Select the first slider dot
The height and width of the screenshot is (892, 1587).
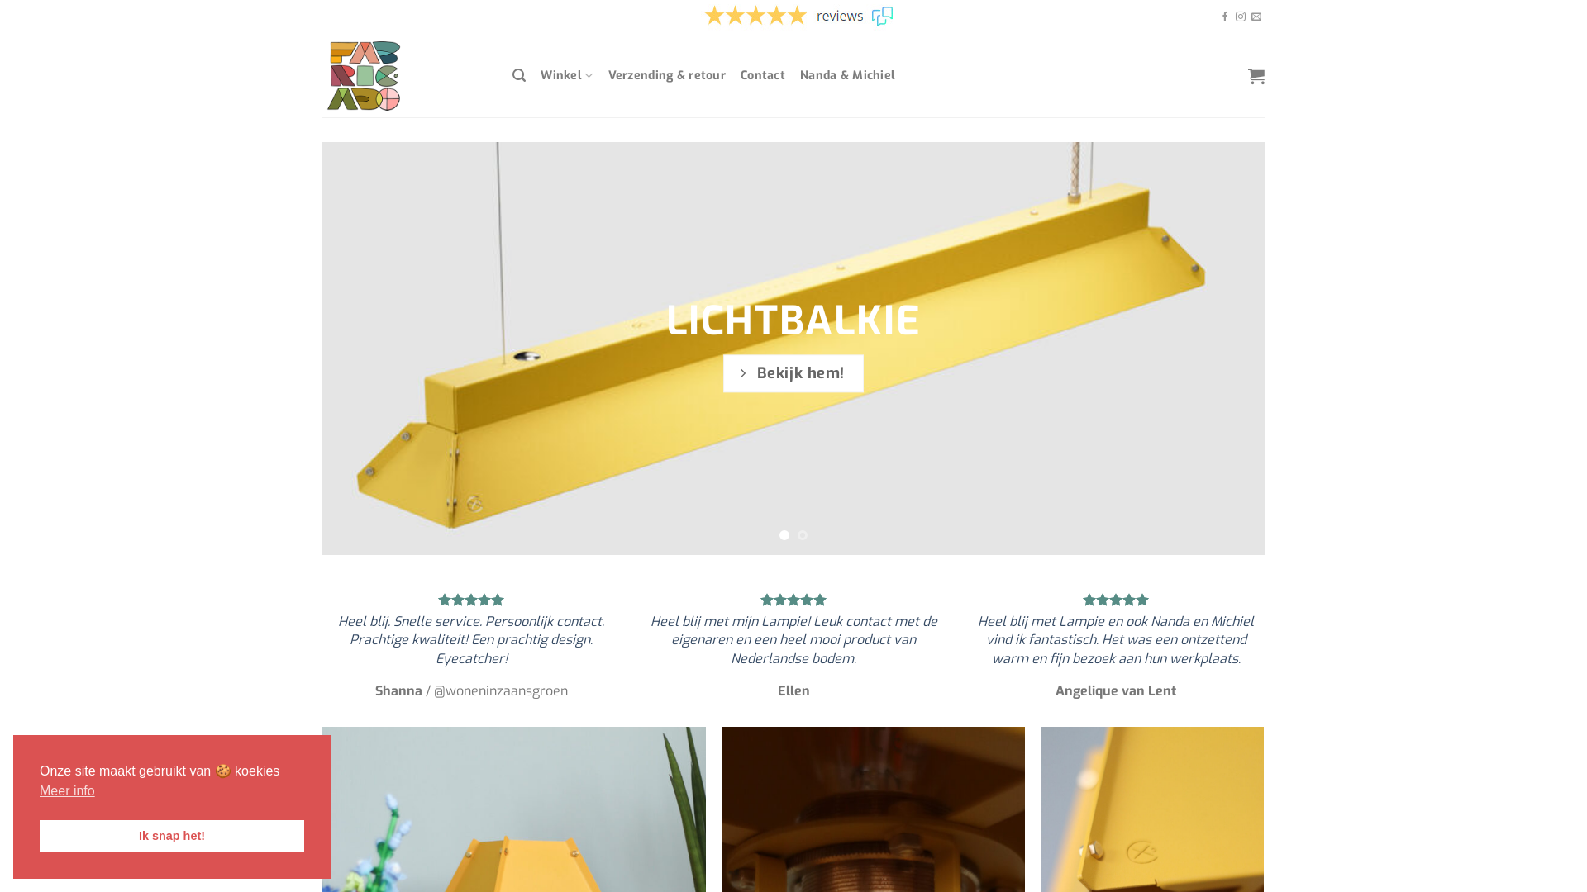(x=784, y=535)
